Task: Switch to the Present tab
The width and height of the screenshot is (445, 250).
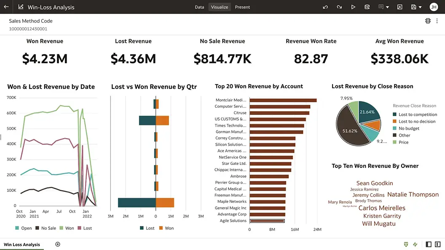Action: [242, 7]
